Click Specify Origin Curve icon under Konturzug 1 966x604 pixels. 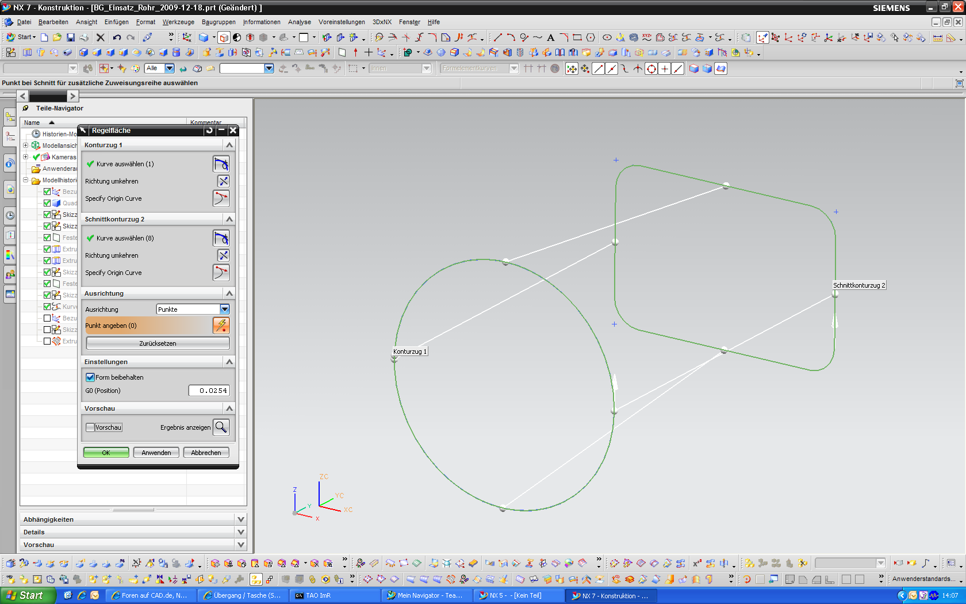[221, 198]
